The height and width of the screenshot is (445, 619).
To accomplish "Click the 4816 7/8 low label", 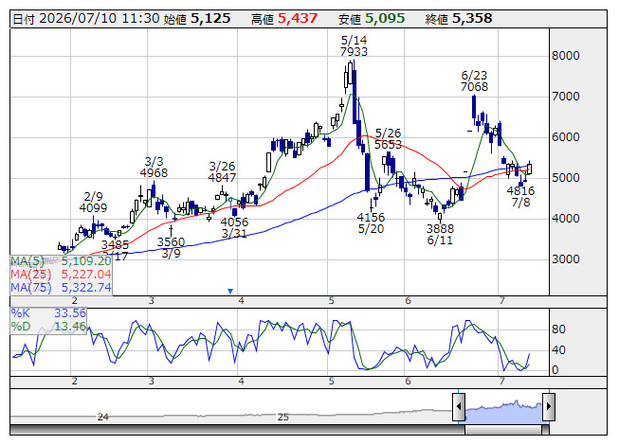I will click(520, 196).
